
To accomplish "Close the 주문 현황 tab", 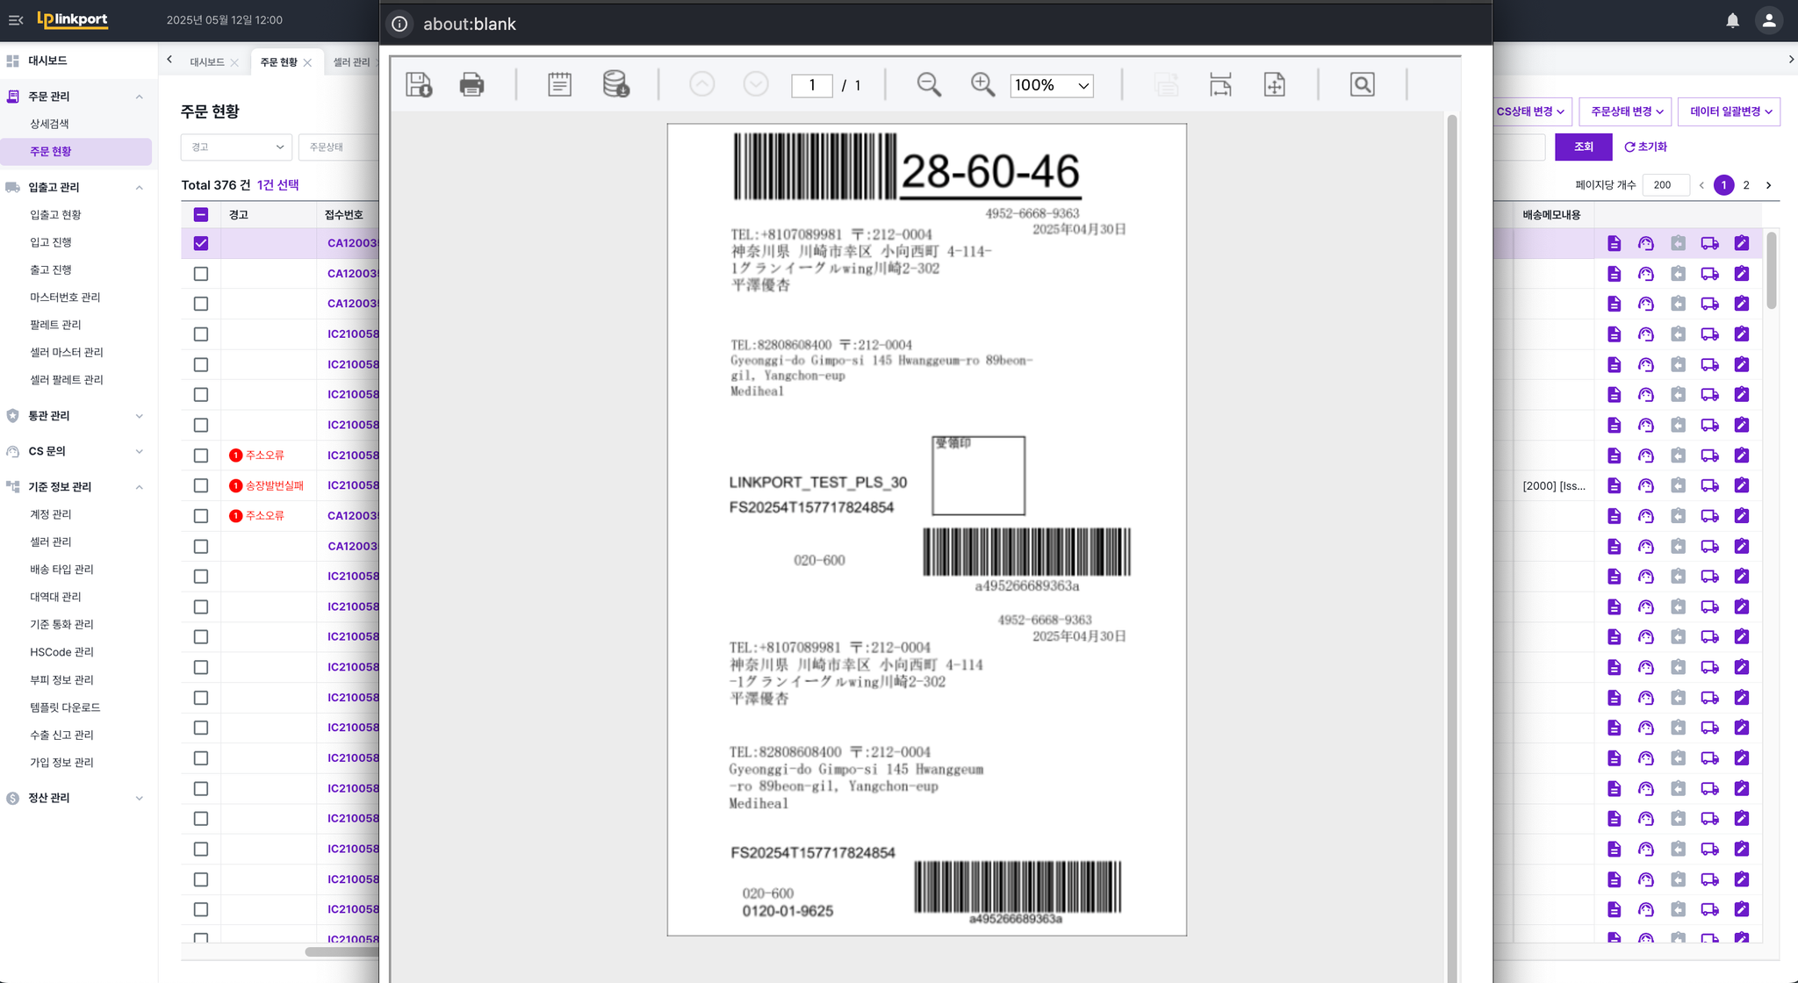I will tap(307, 62).
